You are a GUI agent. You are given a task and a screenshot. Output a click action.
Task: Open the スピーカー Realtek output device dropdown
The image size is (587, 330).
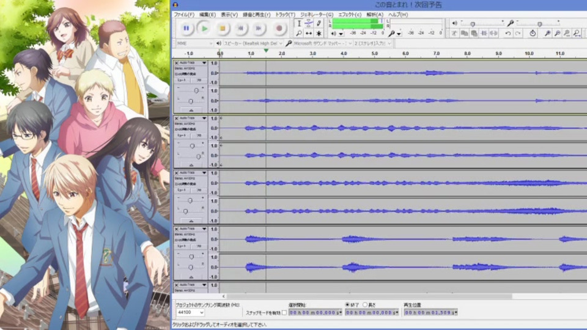click(x=253, y=43)
